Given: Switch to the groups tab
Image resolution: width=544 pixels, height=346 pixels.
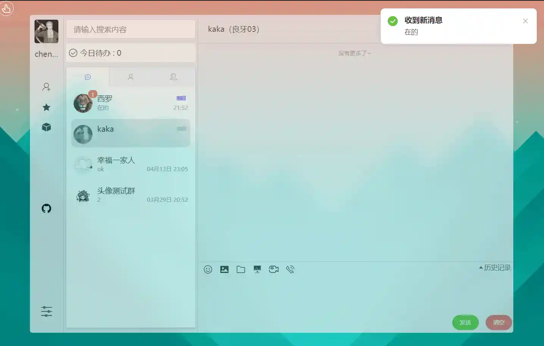Looking at the screenshot, I should 174,77.
